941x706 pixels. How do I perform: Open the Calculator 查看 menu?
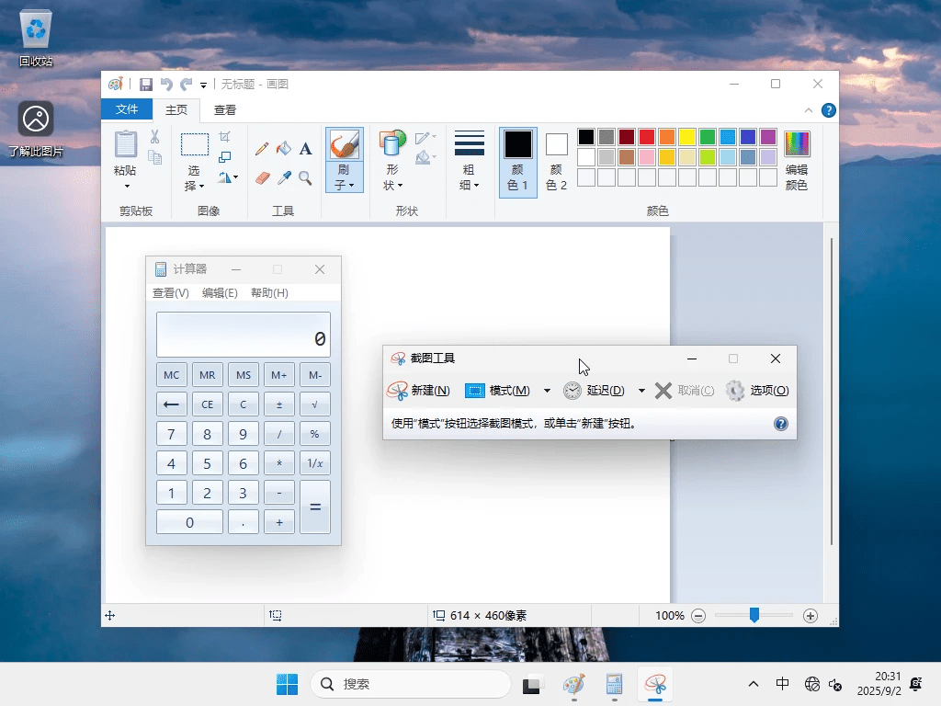click(x=171, y=293)
